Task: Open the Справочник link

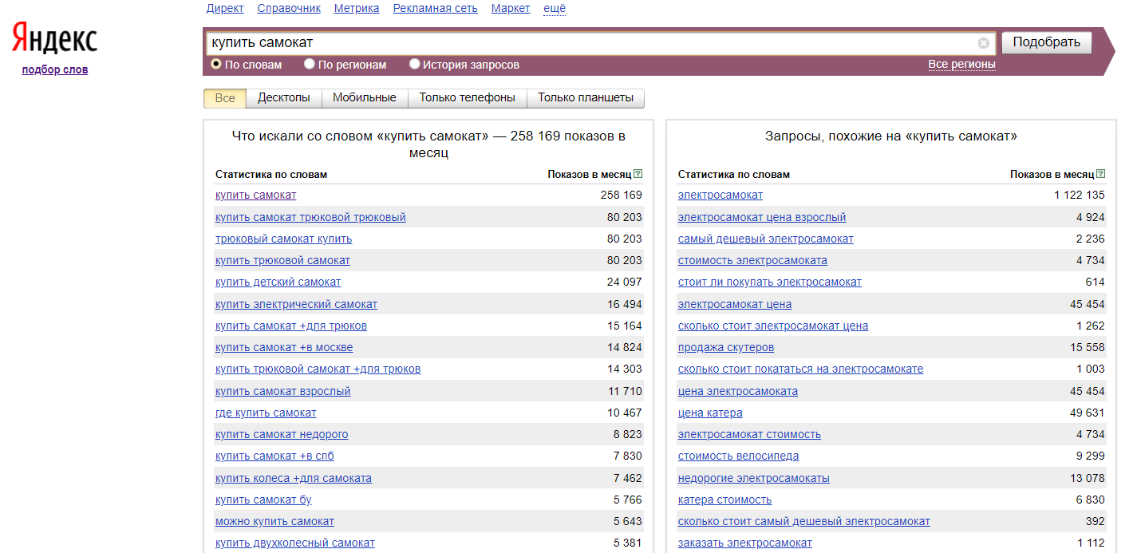Action: [289, 8]
